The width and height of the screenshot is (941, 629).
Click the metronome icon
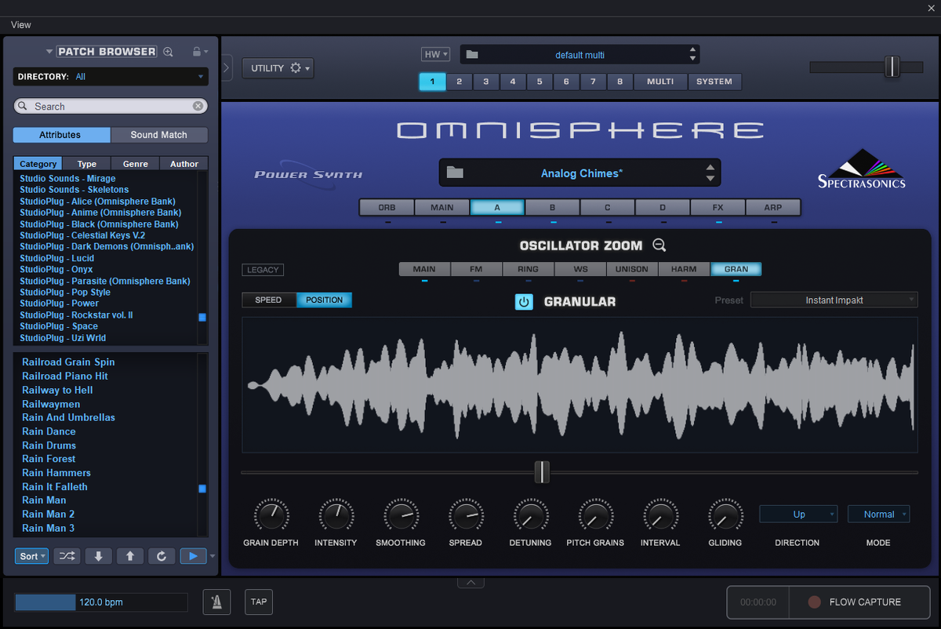[216, 602]
